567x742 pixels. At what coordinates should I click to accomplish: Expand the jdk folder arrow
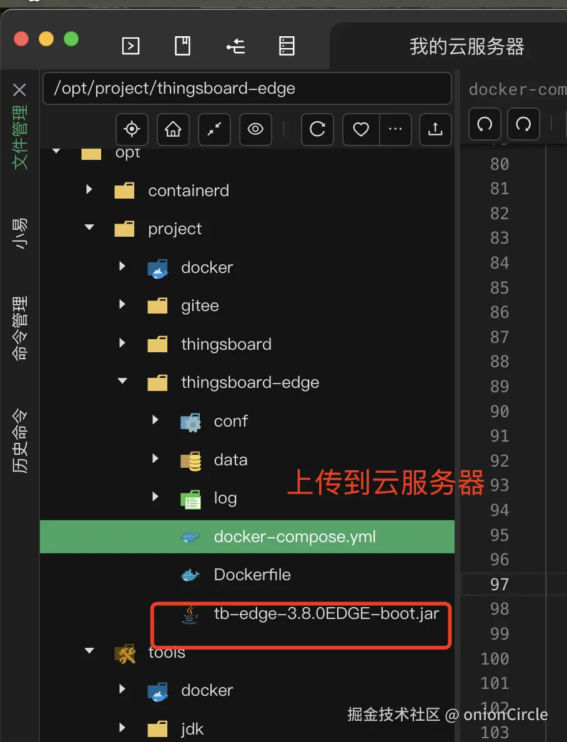point(122,728)
